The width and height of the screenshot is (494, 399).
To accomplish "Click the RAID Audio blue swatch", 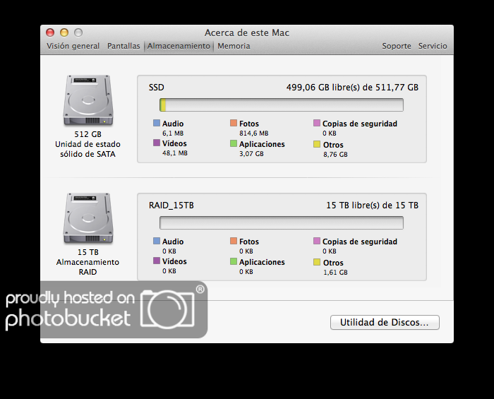I will coord(157,241).
